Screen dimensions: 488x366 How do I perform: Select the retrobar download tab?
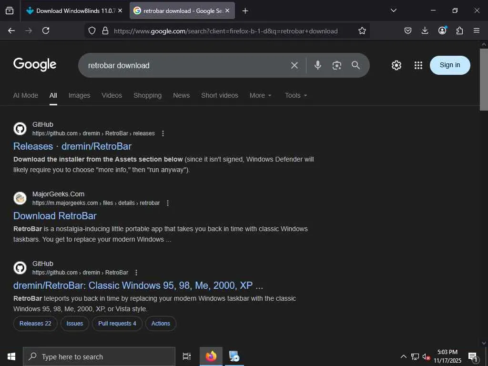click(x=182, y=11)
